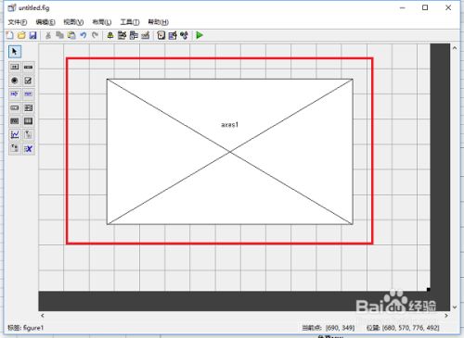
Task: Select the axes1 object on canvas
Action: (x=229, y=152)
